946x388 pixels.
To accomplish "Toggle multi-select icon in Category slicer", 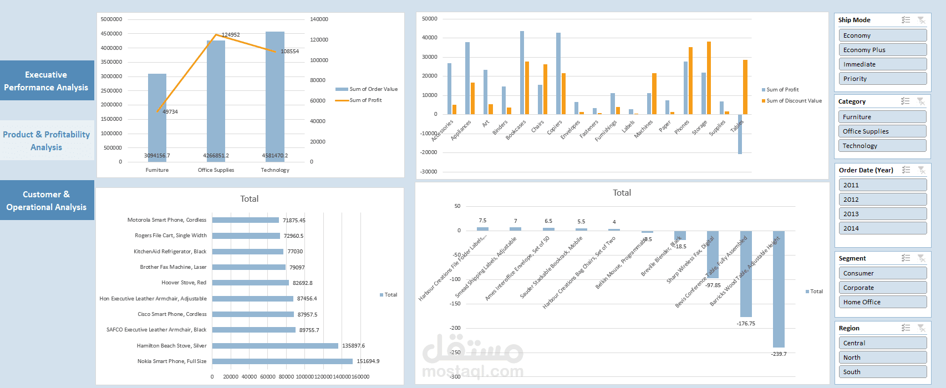I will coord(906,101).
